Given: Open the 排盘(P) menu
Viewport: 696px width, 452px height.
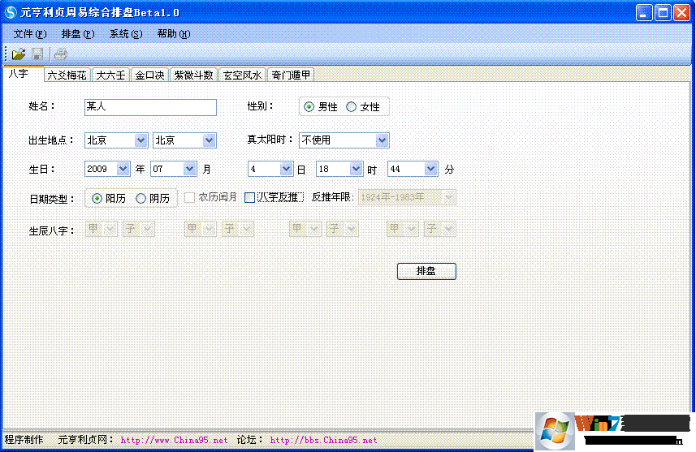Looking at the screenshot, I should 78,34.
